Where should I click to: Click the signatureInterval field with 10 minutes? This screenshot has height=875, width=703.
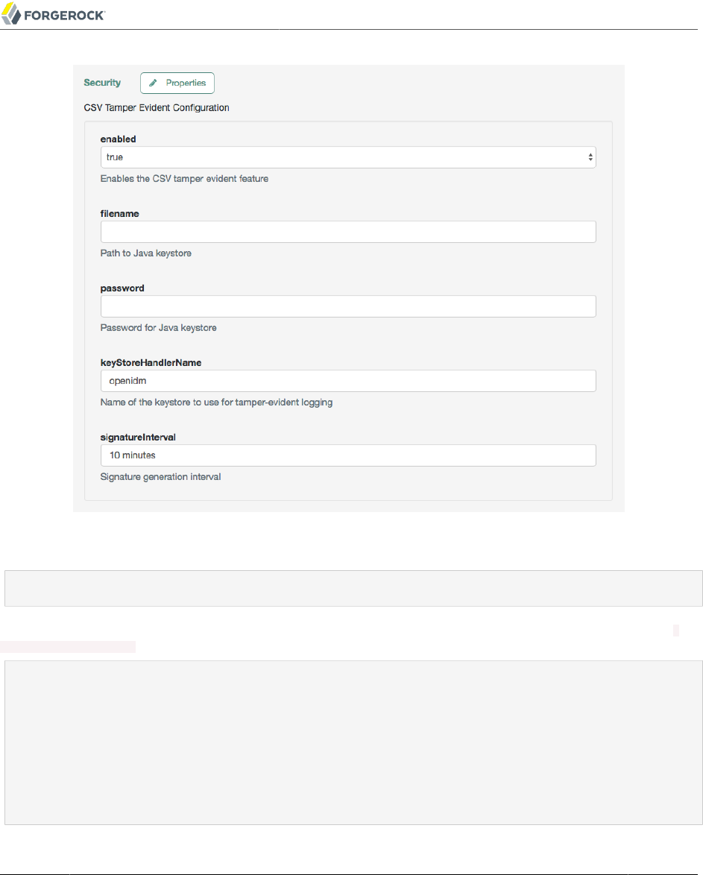tap(348, 455)
